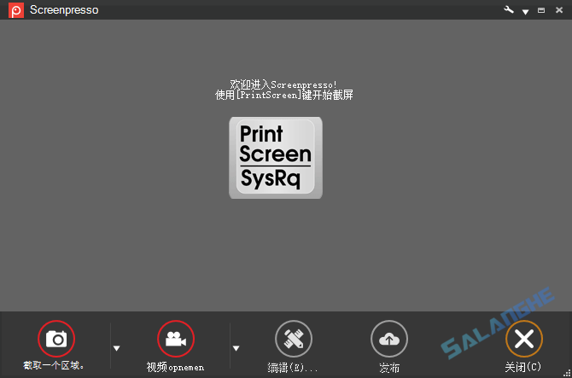572x378 pixels.
Task: Click the window resize grip corner
Action: click(x=567, y=373)
